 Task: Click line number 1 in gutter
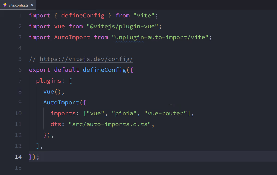[20, 15]
